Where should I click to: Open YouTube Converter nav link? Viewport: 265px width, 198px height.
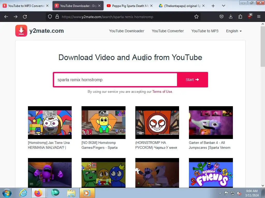pyautogui.click(x=168, y=31)
